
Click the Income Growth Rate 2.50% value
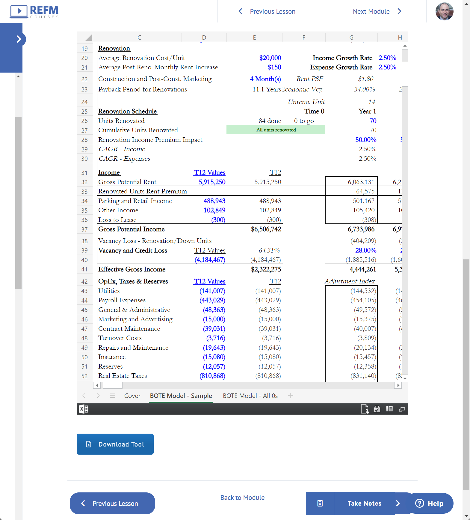tap(387, 58)
